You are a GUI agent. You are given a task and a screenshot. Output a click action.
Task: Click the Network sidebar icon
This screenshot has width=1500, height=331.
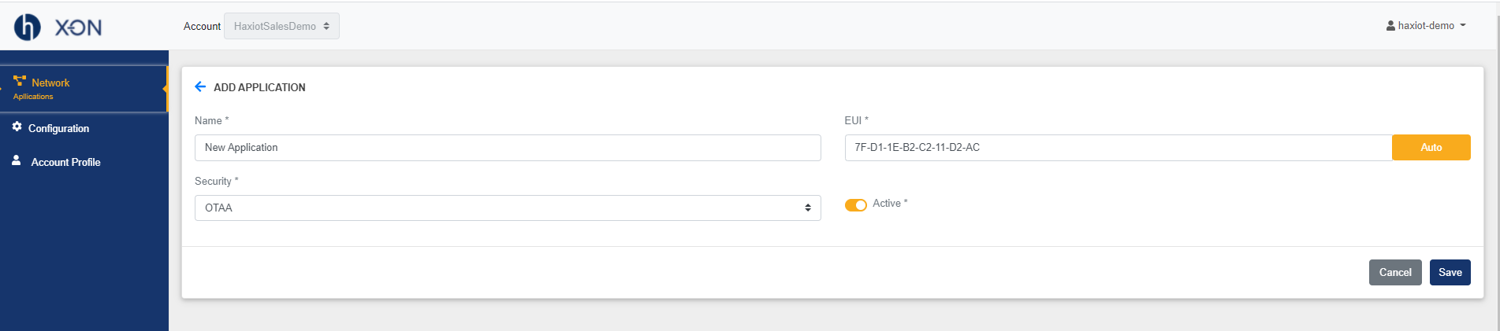coord(20,81)
